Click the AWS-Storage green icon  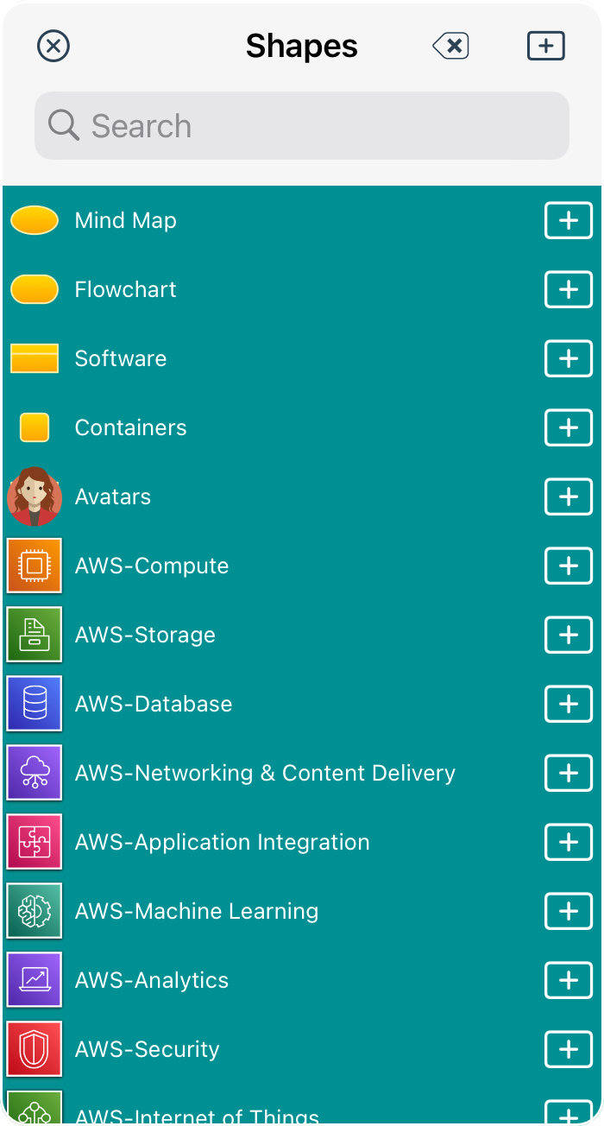coord(35,635)
